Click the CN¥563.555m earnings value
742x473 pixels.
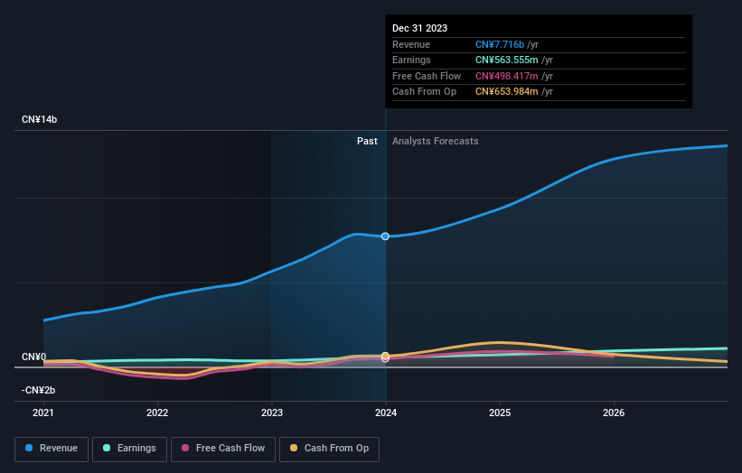(507, 60)
